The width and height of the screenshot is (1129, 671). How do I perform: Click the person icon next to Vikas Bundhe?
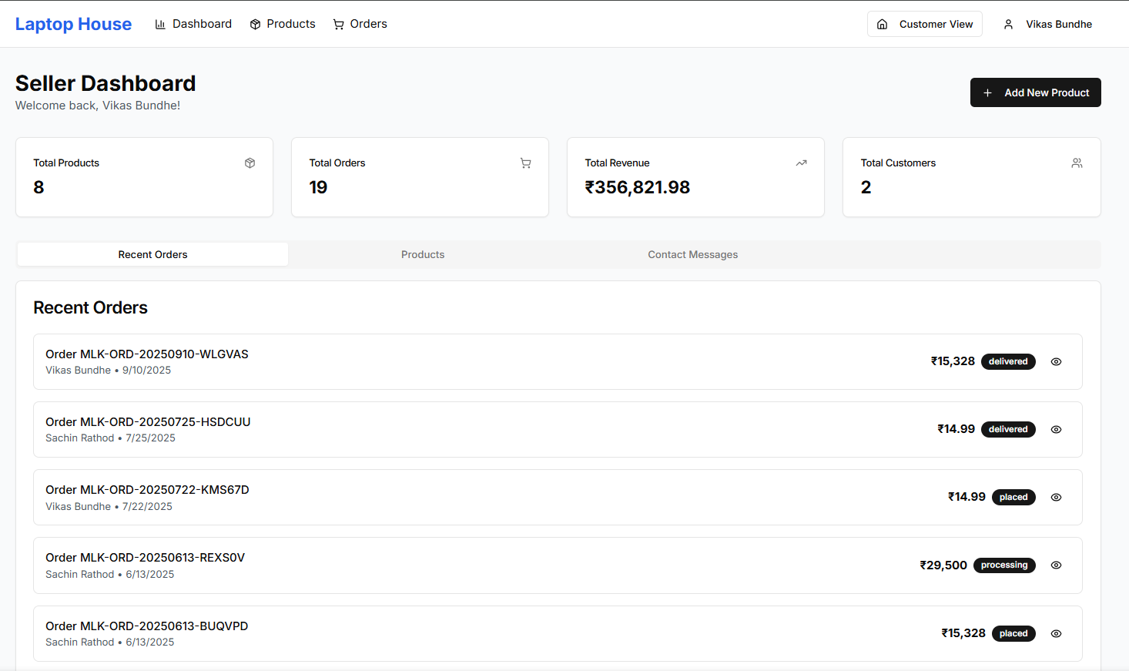[1008, 24]
